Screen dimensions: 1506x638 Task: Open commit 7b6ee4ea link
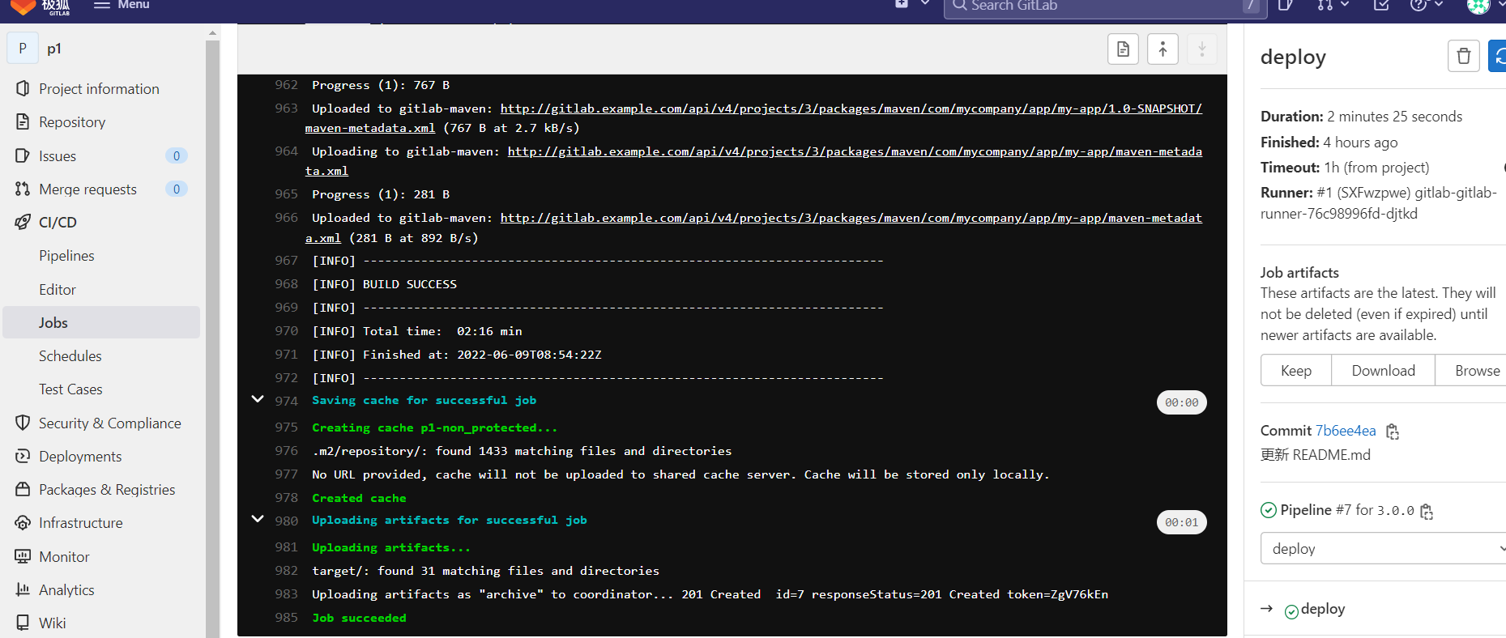click(x=1346, y=431)
